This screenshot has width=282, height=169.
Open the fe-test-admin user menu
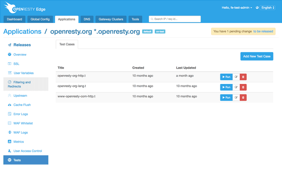[x=237, y=8]
